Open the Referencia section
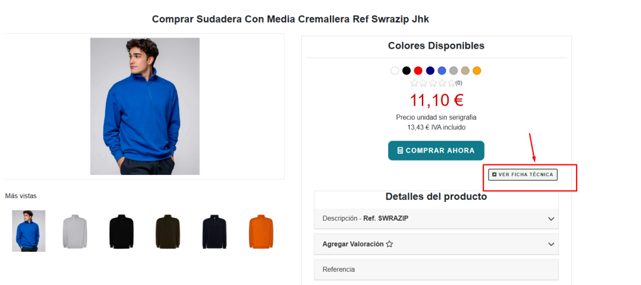This screenshot has height=285, width=641. pos(436,269)
